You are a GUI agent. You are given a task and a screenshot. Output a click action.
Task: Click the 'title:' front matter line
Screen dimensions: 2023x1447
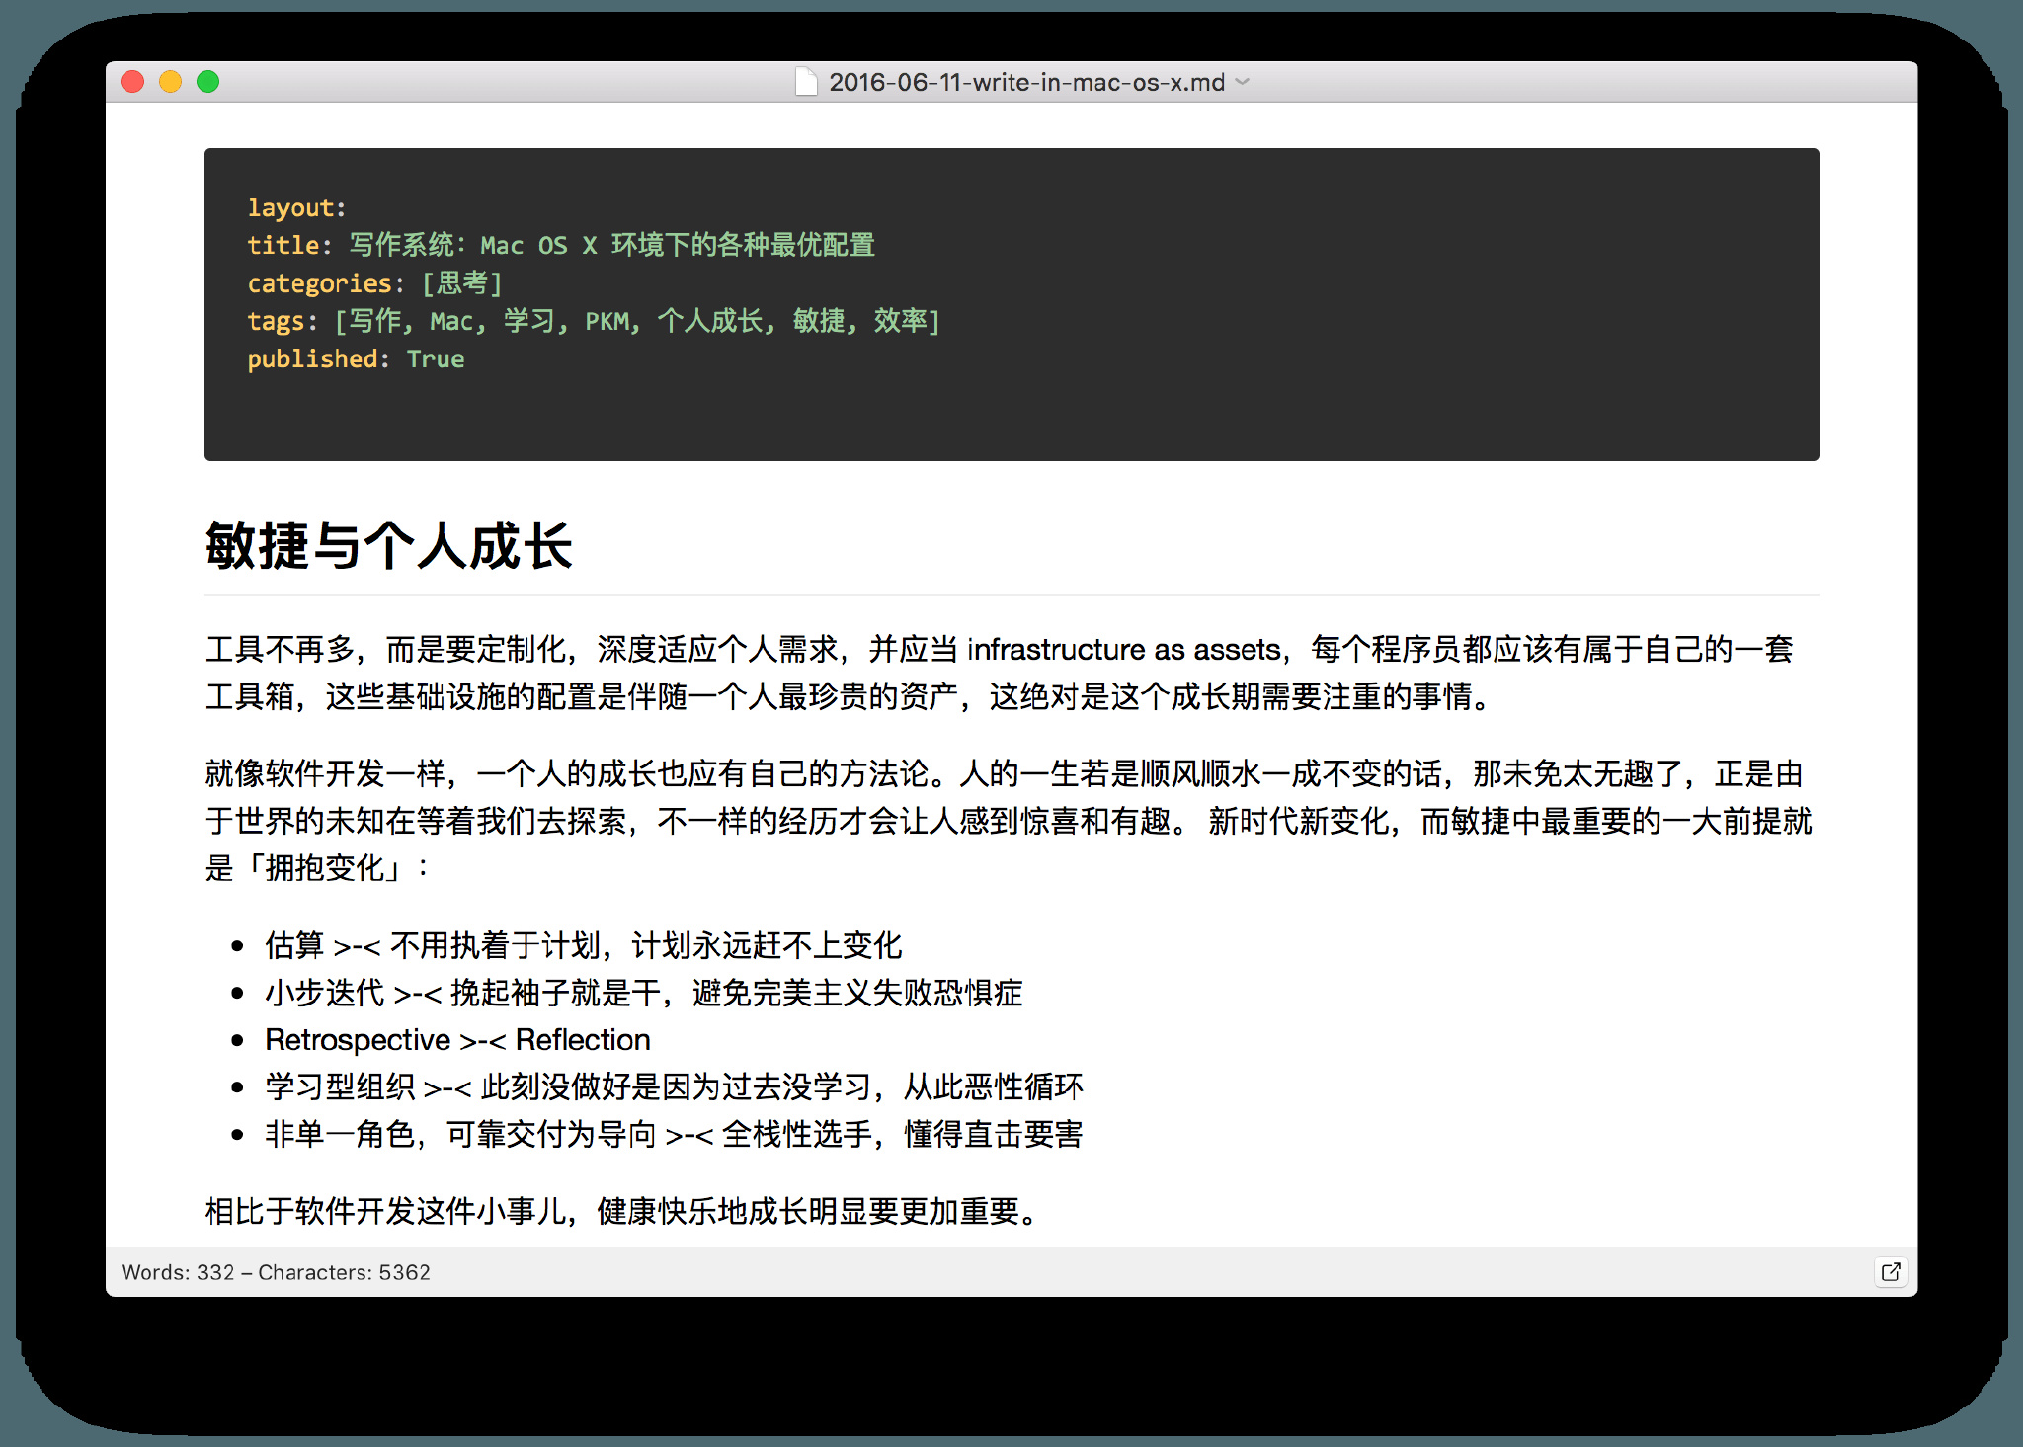click(560, 245)
